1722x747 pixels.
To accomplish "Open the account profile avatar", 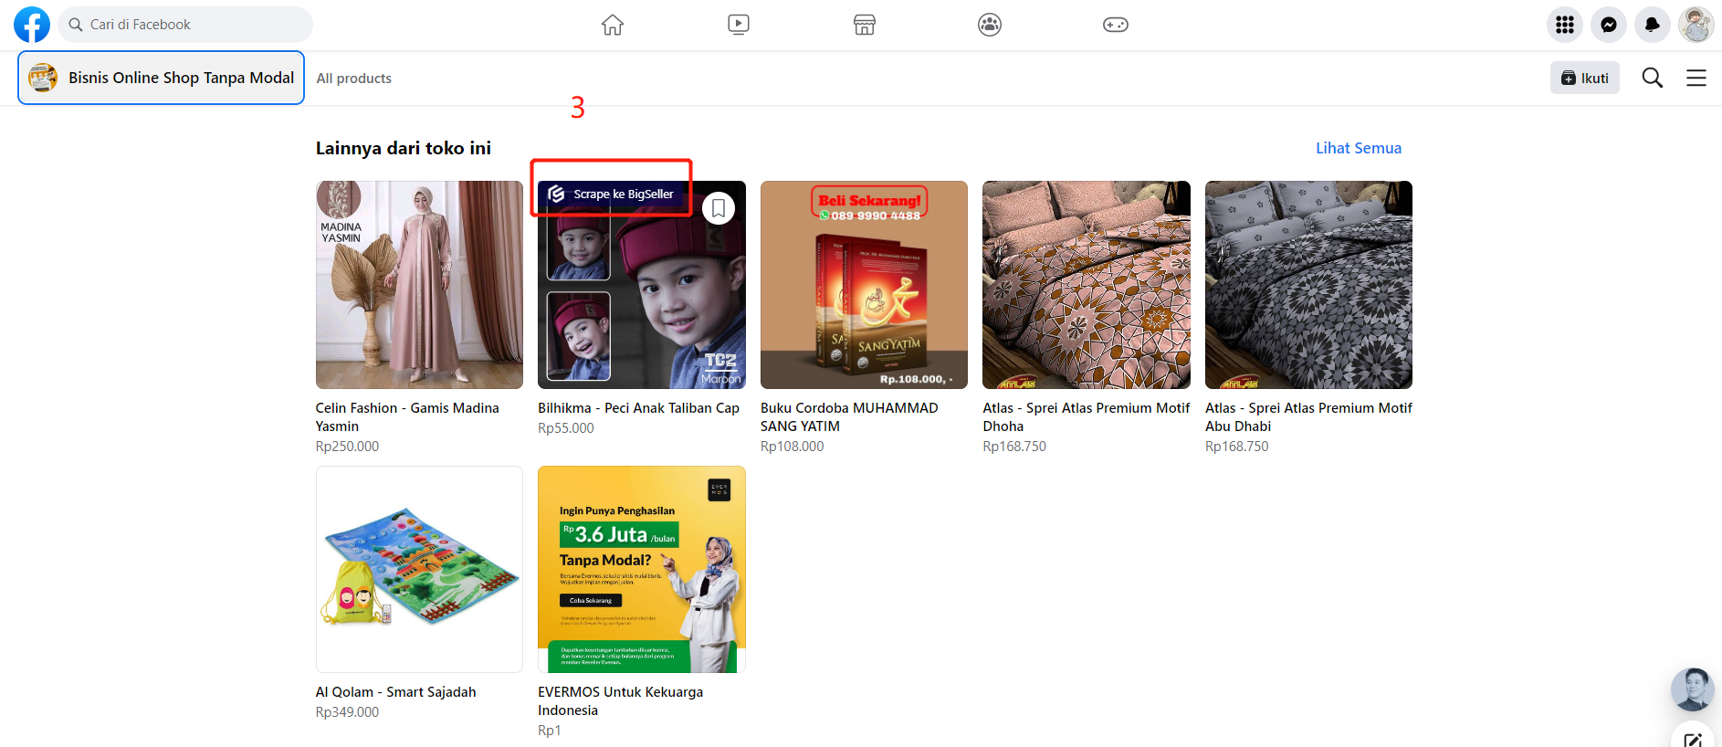I will [x=1696, y=25].
